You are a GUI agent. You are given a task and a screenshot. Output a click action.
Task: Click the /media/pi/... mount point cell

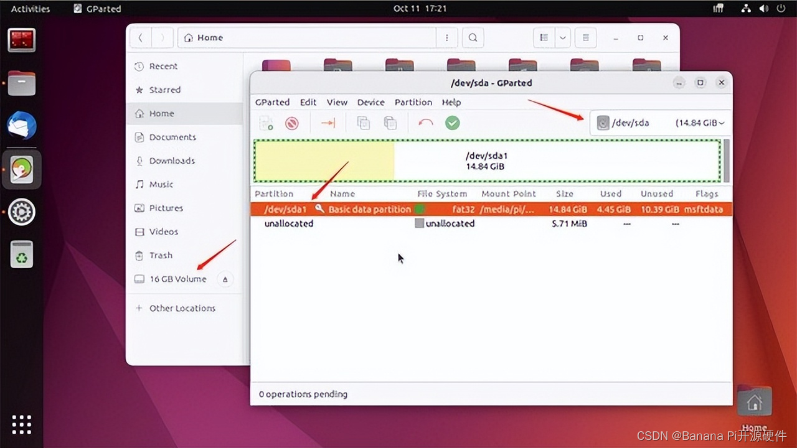507,209
